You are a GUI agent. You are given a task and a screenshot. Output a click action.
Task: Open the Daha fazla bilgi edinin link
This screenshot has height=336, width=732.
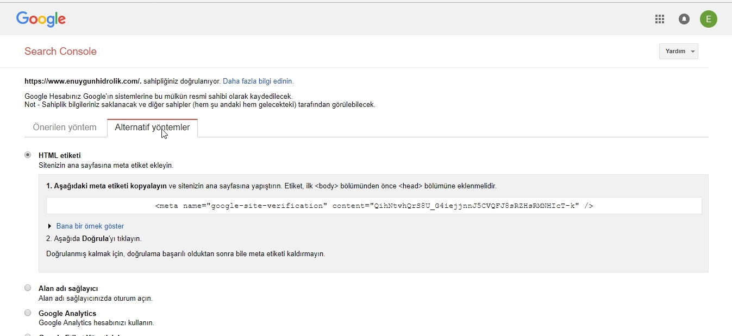pyautogui.click(x=258, y=81)
